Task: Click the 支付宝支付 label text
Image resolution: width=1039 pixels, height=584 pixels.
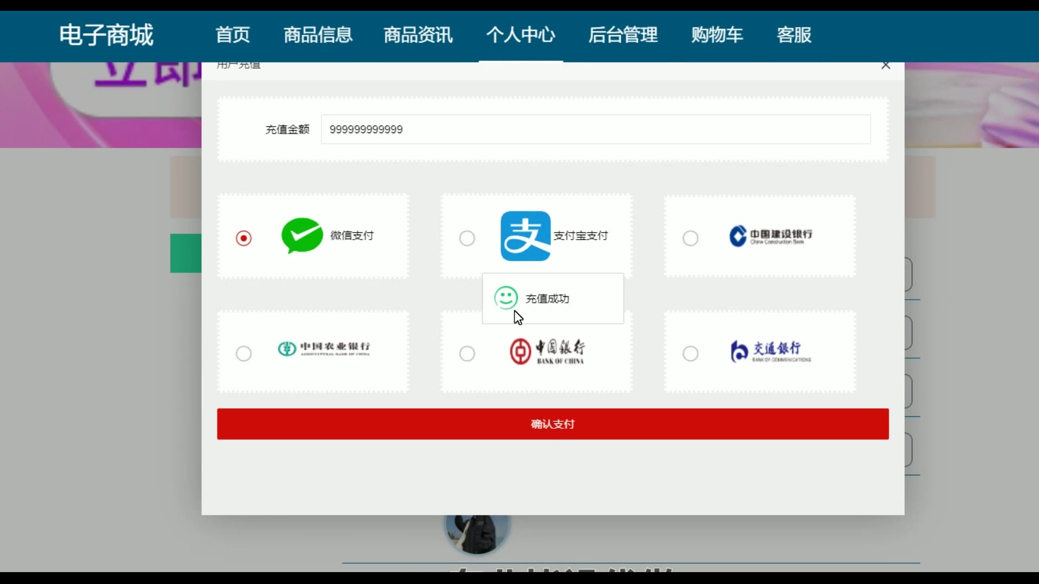Action: click(x=581, y=236)
